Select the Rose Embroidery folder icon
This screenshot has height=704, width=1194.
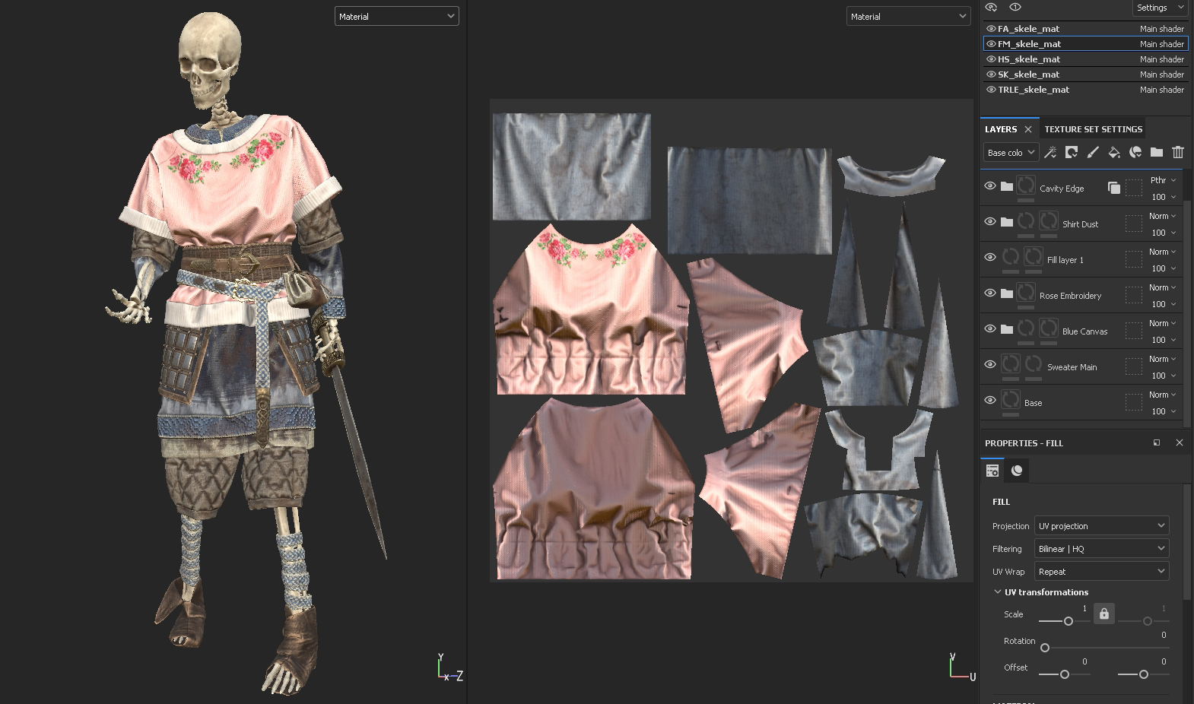point(1007,293)
